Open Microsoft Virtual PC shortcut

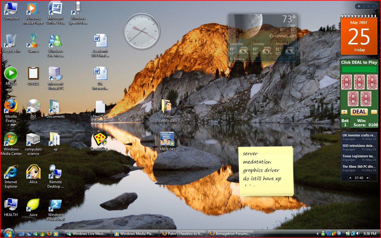[x=55, y=74]
